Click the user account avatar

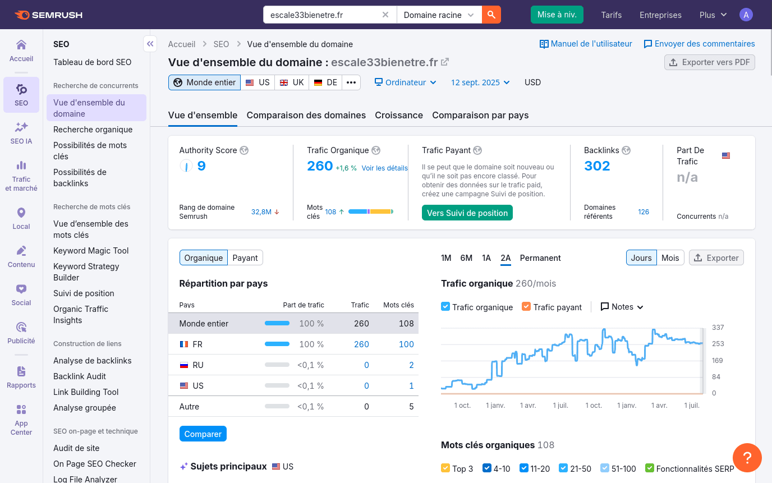(x=746, y=15)
